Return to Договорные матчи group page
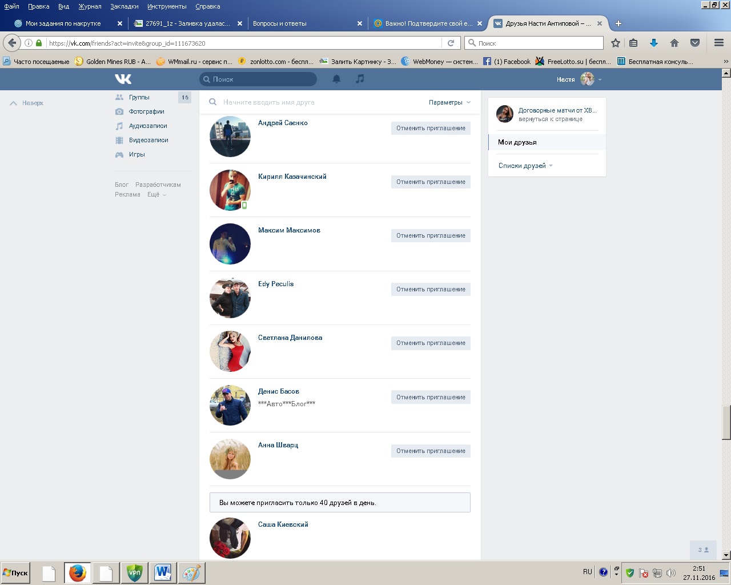731x585 pixels. pos(547,114)
